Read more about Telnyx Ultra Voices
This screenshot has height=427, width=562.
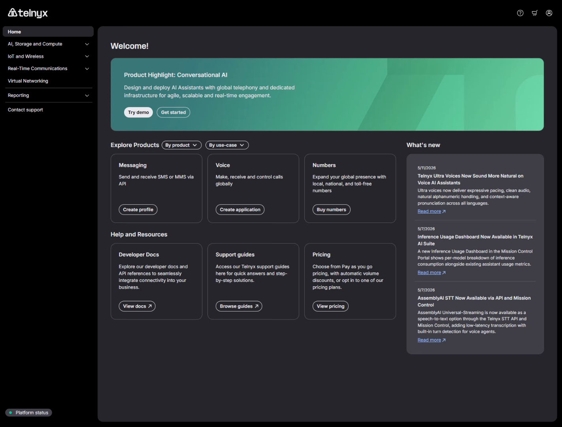coord(432,212)
